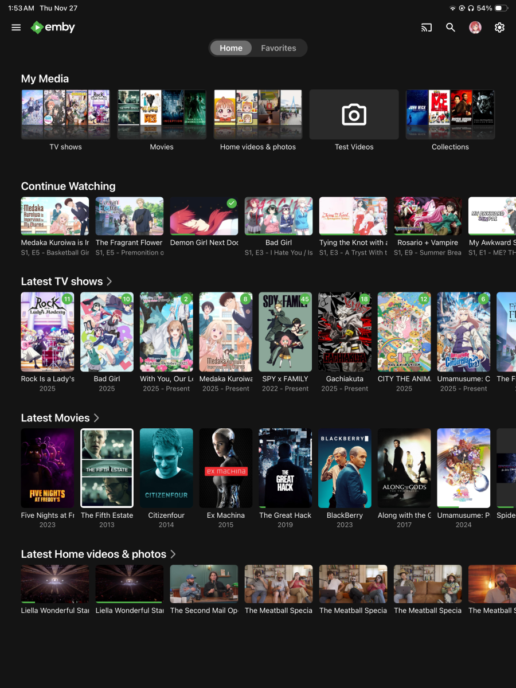The width and height of the screenshot is (516, 688).
Task: Tap the 11 badge on Rock Is a Lady's
Action: [68, 299]
